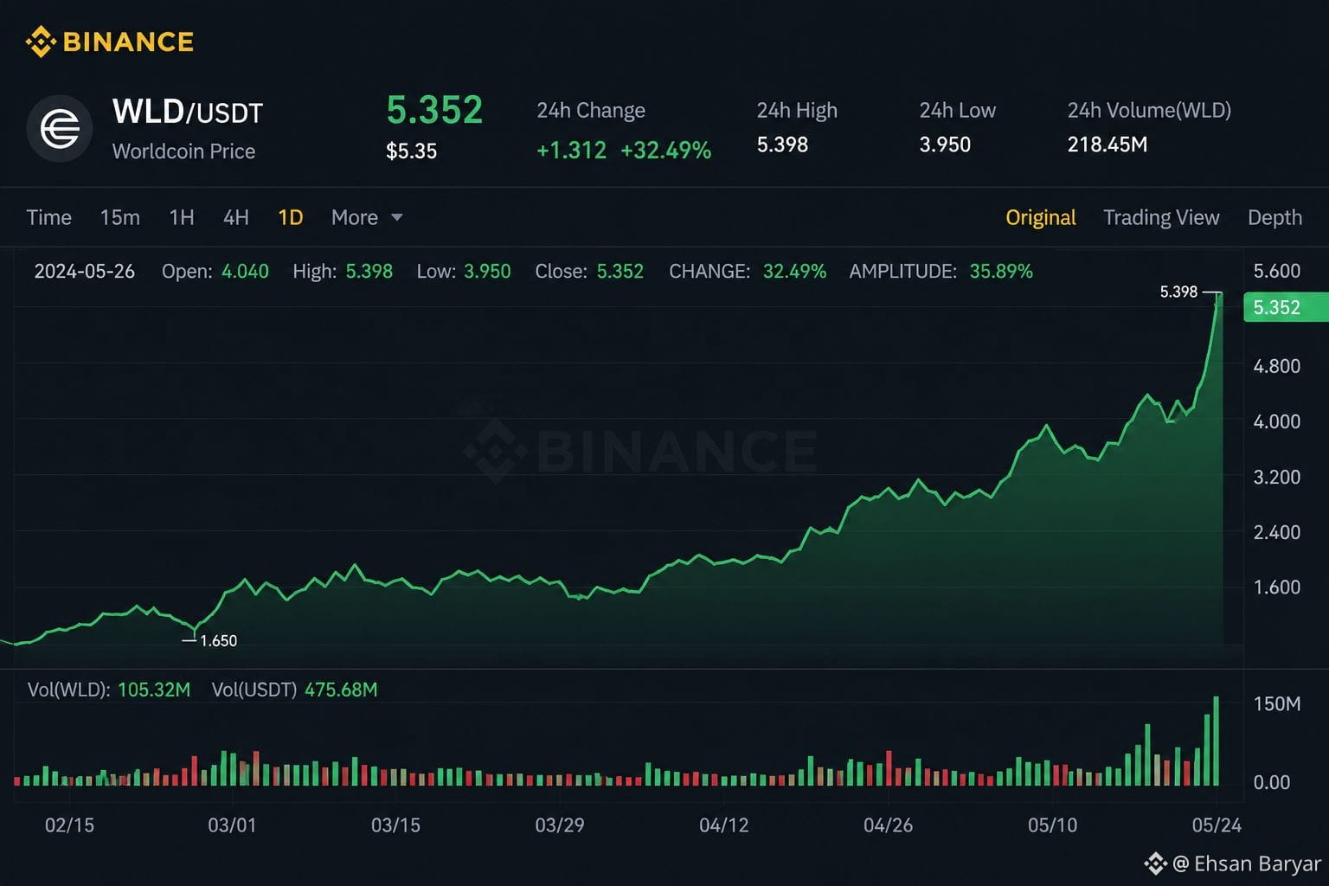Select the 15m interval tab
Screen dimensions: 1329x886
click(x=119, y=217)
